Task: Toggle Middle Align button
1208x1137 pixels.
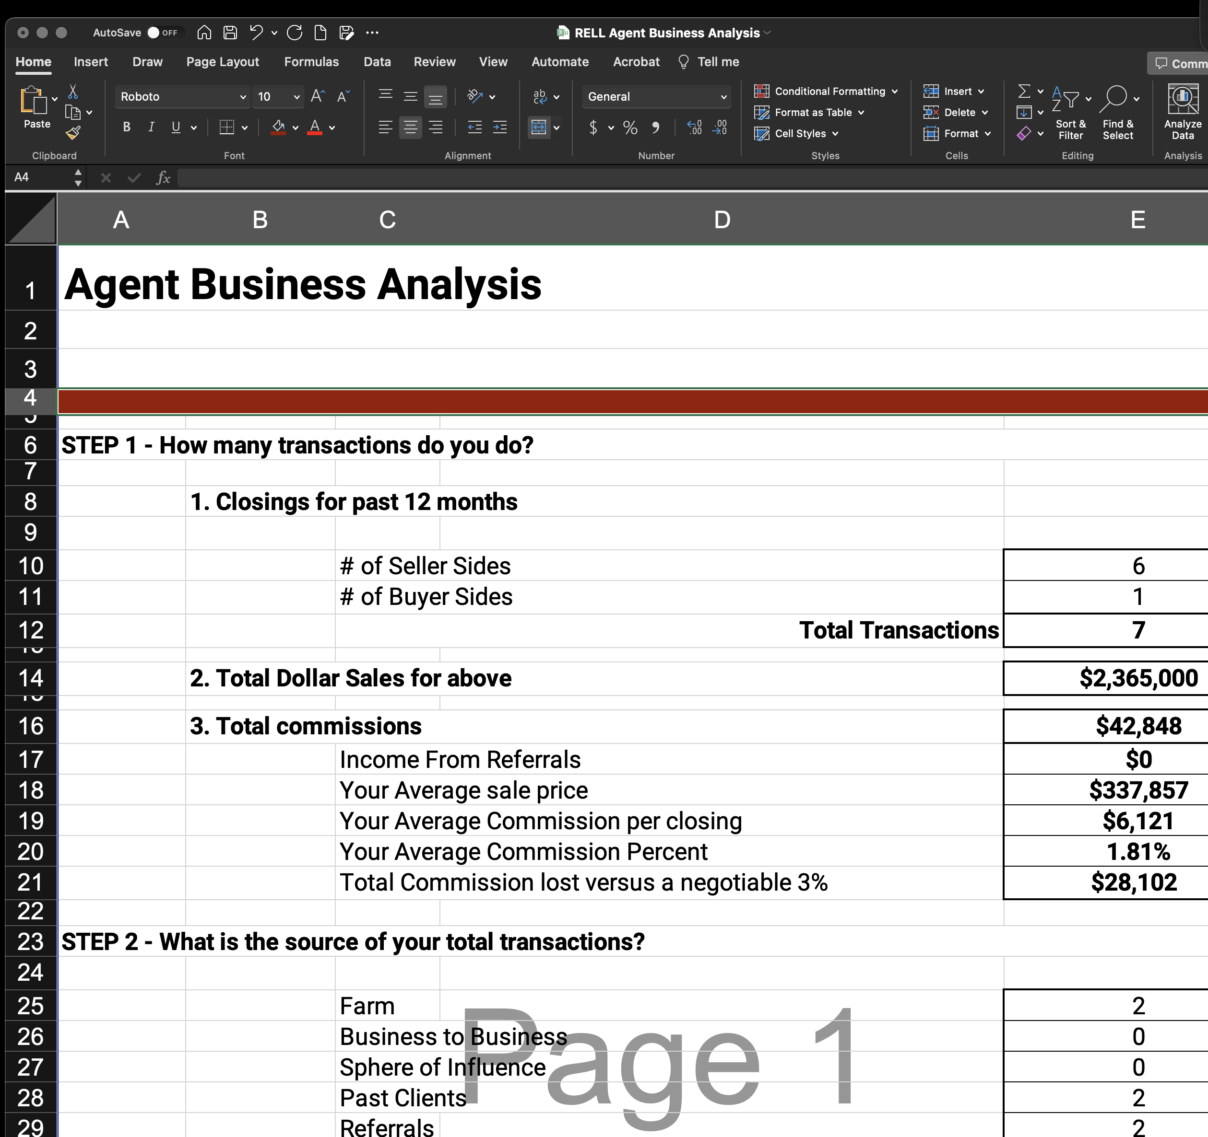Action: tap(411, 96)
